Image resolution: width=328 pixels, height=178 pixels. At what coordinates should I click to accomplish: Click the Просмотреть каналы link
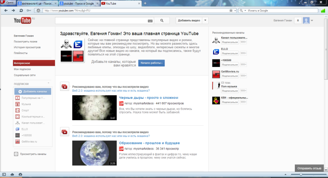click(33, 154)
